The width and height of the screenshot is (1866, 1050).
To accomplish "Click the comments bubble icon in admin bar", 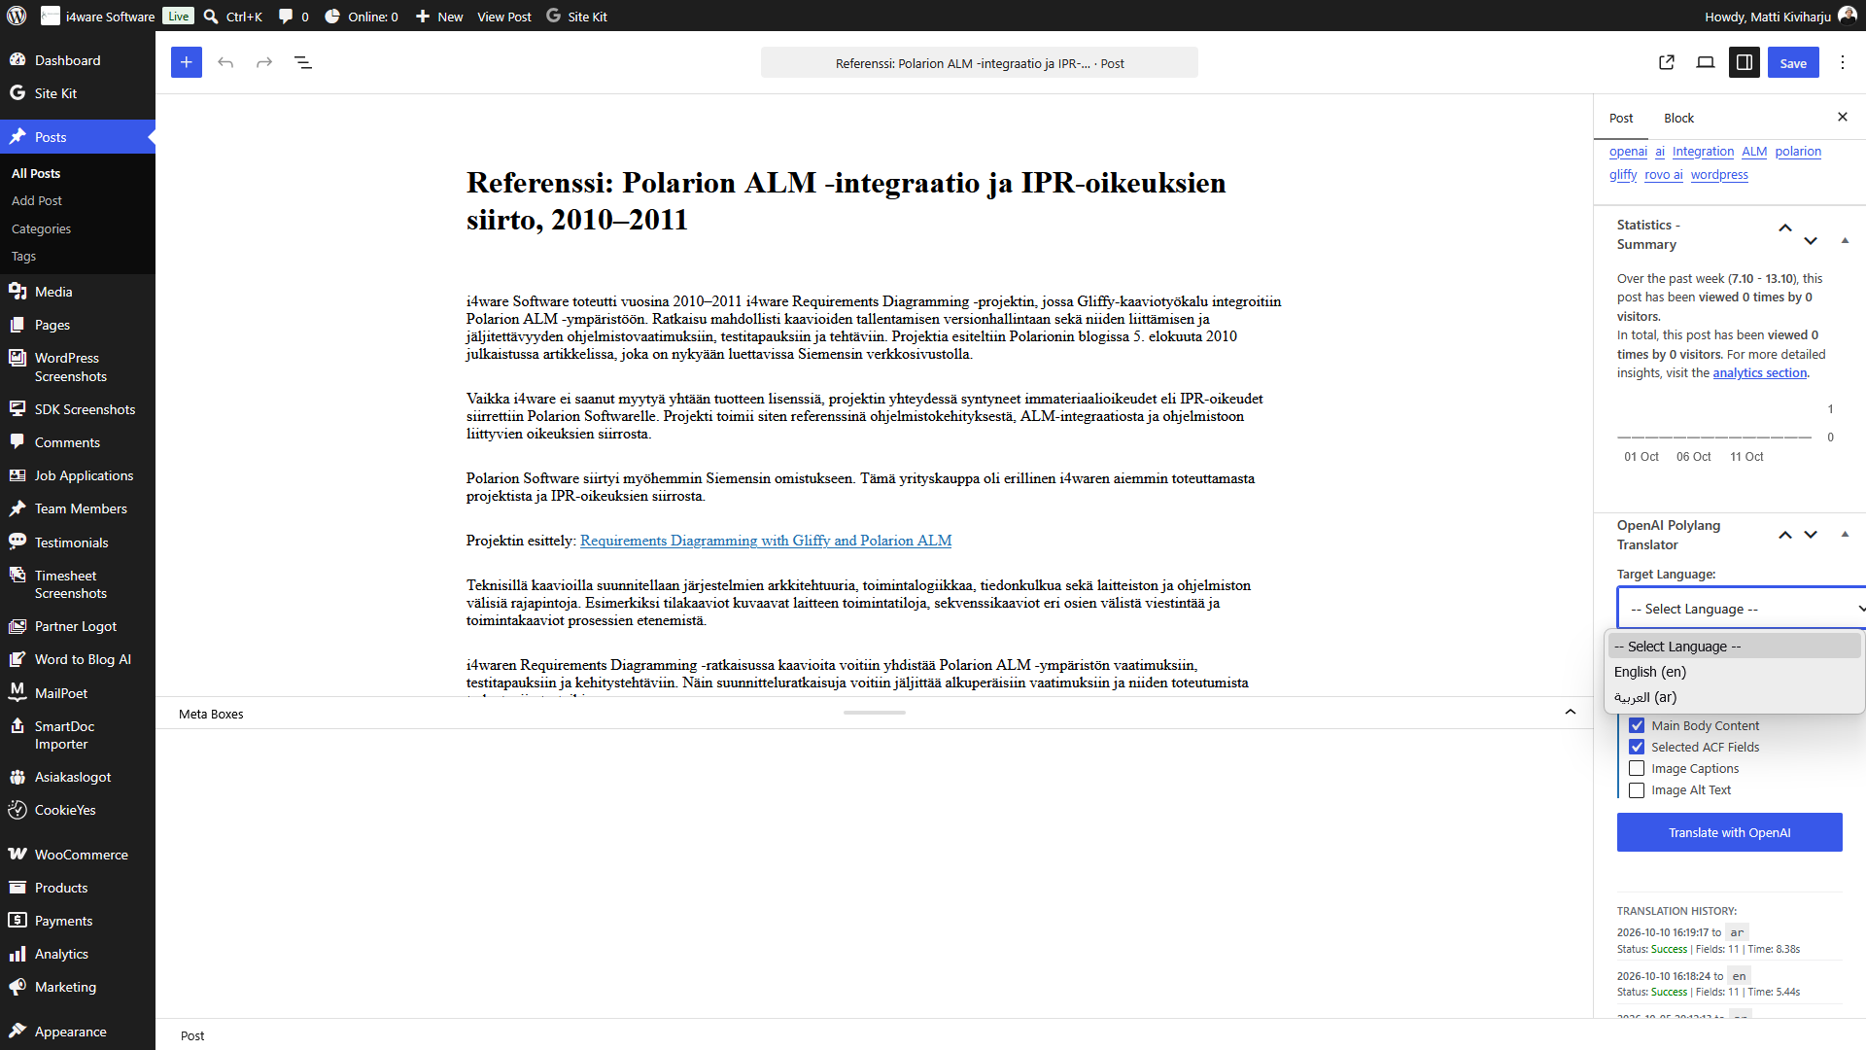I will tap(286, 16).
